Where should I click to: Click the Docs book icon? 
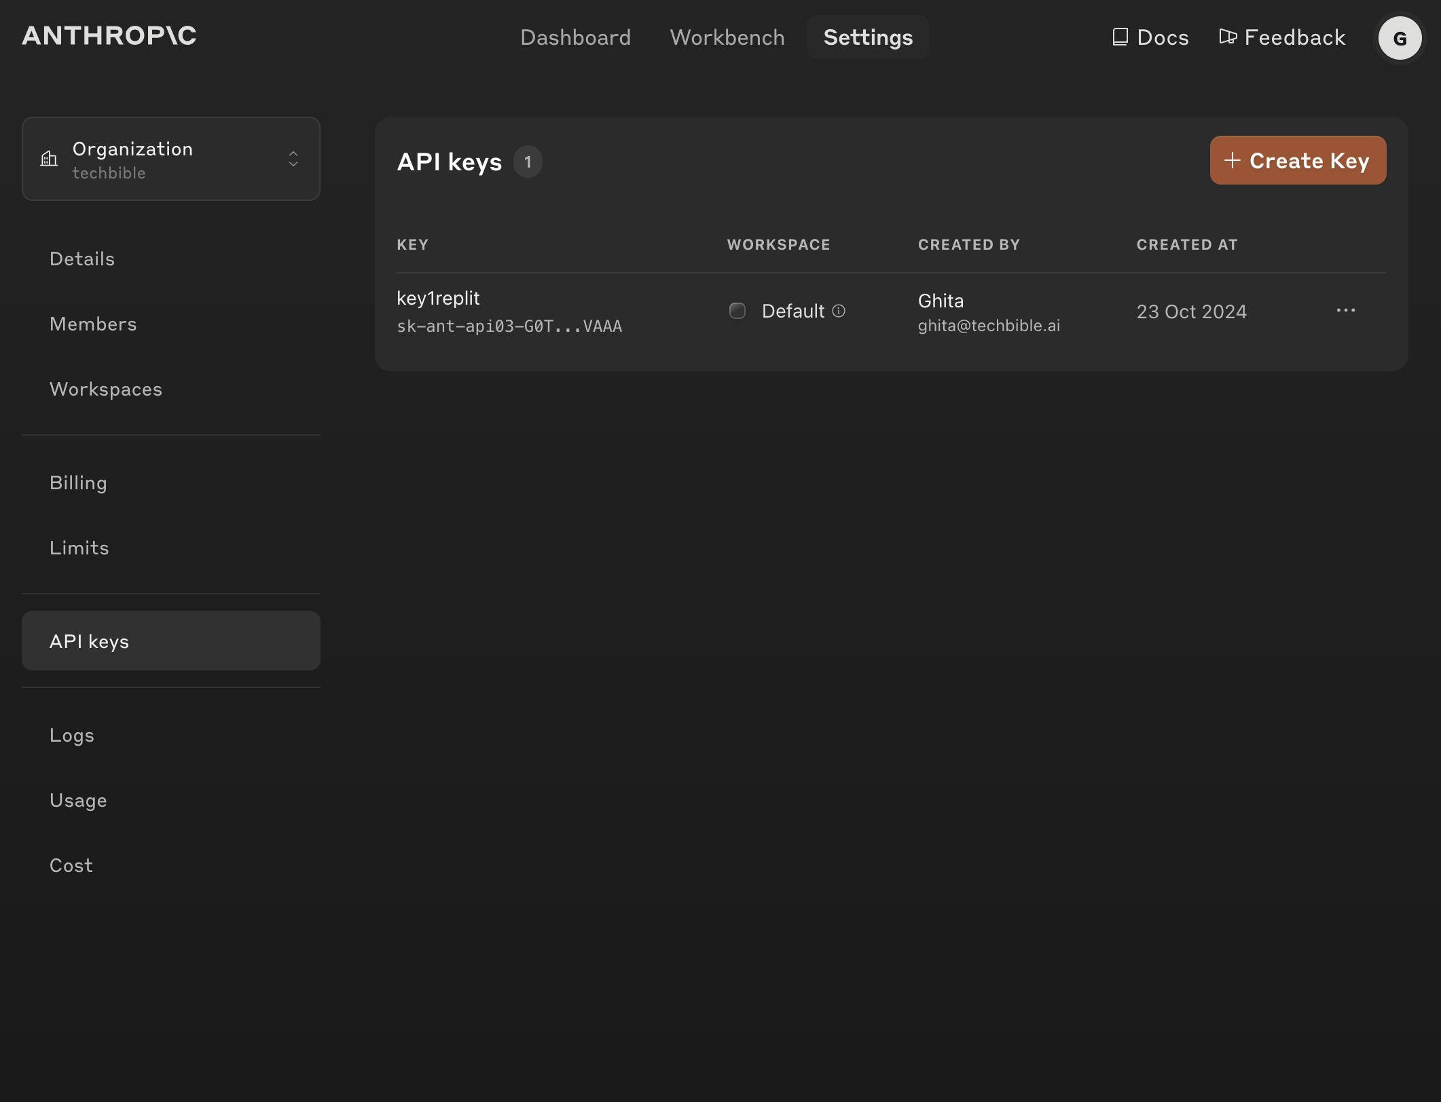[x=1120, y=37]
